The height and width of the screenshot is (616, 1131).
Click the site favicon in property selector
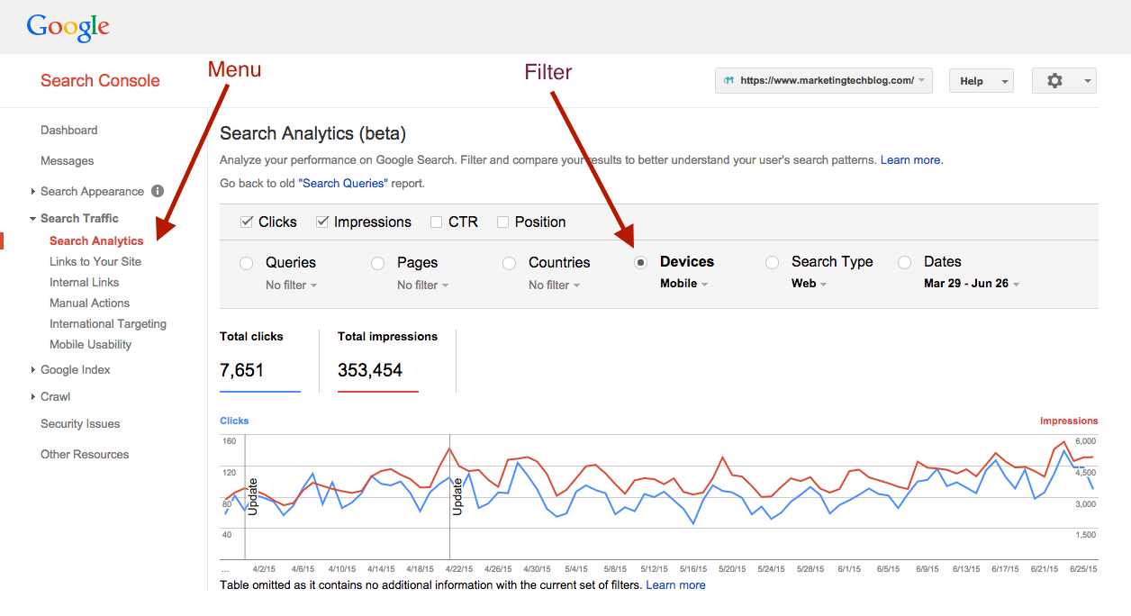(728, 81)
